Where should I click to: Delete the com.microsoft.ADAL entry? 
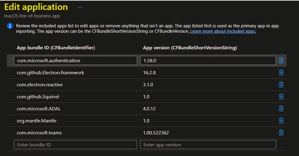click(x=281, y=109)
